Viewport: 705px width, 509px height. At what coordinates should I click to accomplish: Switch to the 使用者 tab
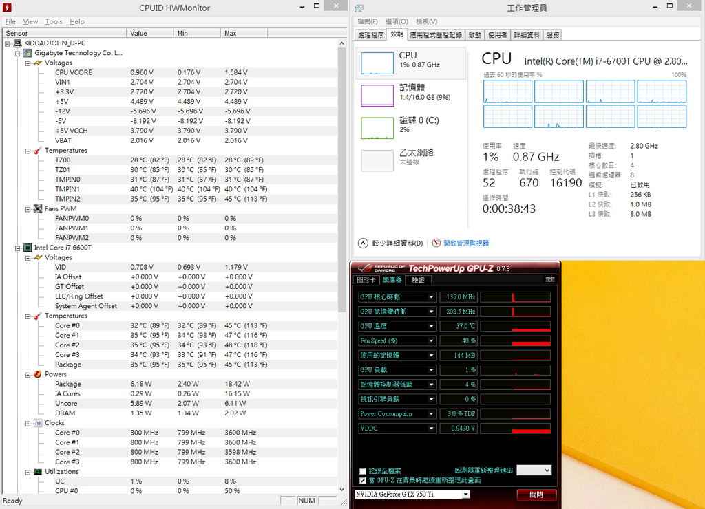pyautogui.click(x=498, y=35)
